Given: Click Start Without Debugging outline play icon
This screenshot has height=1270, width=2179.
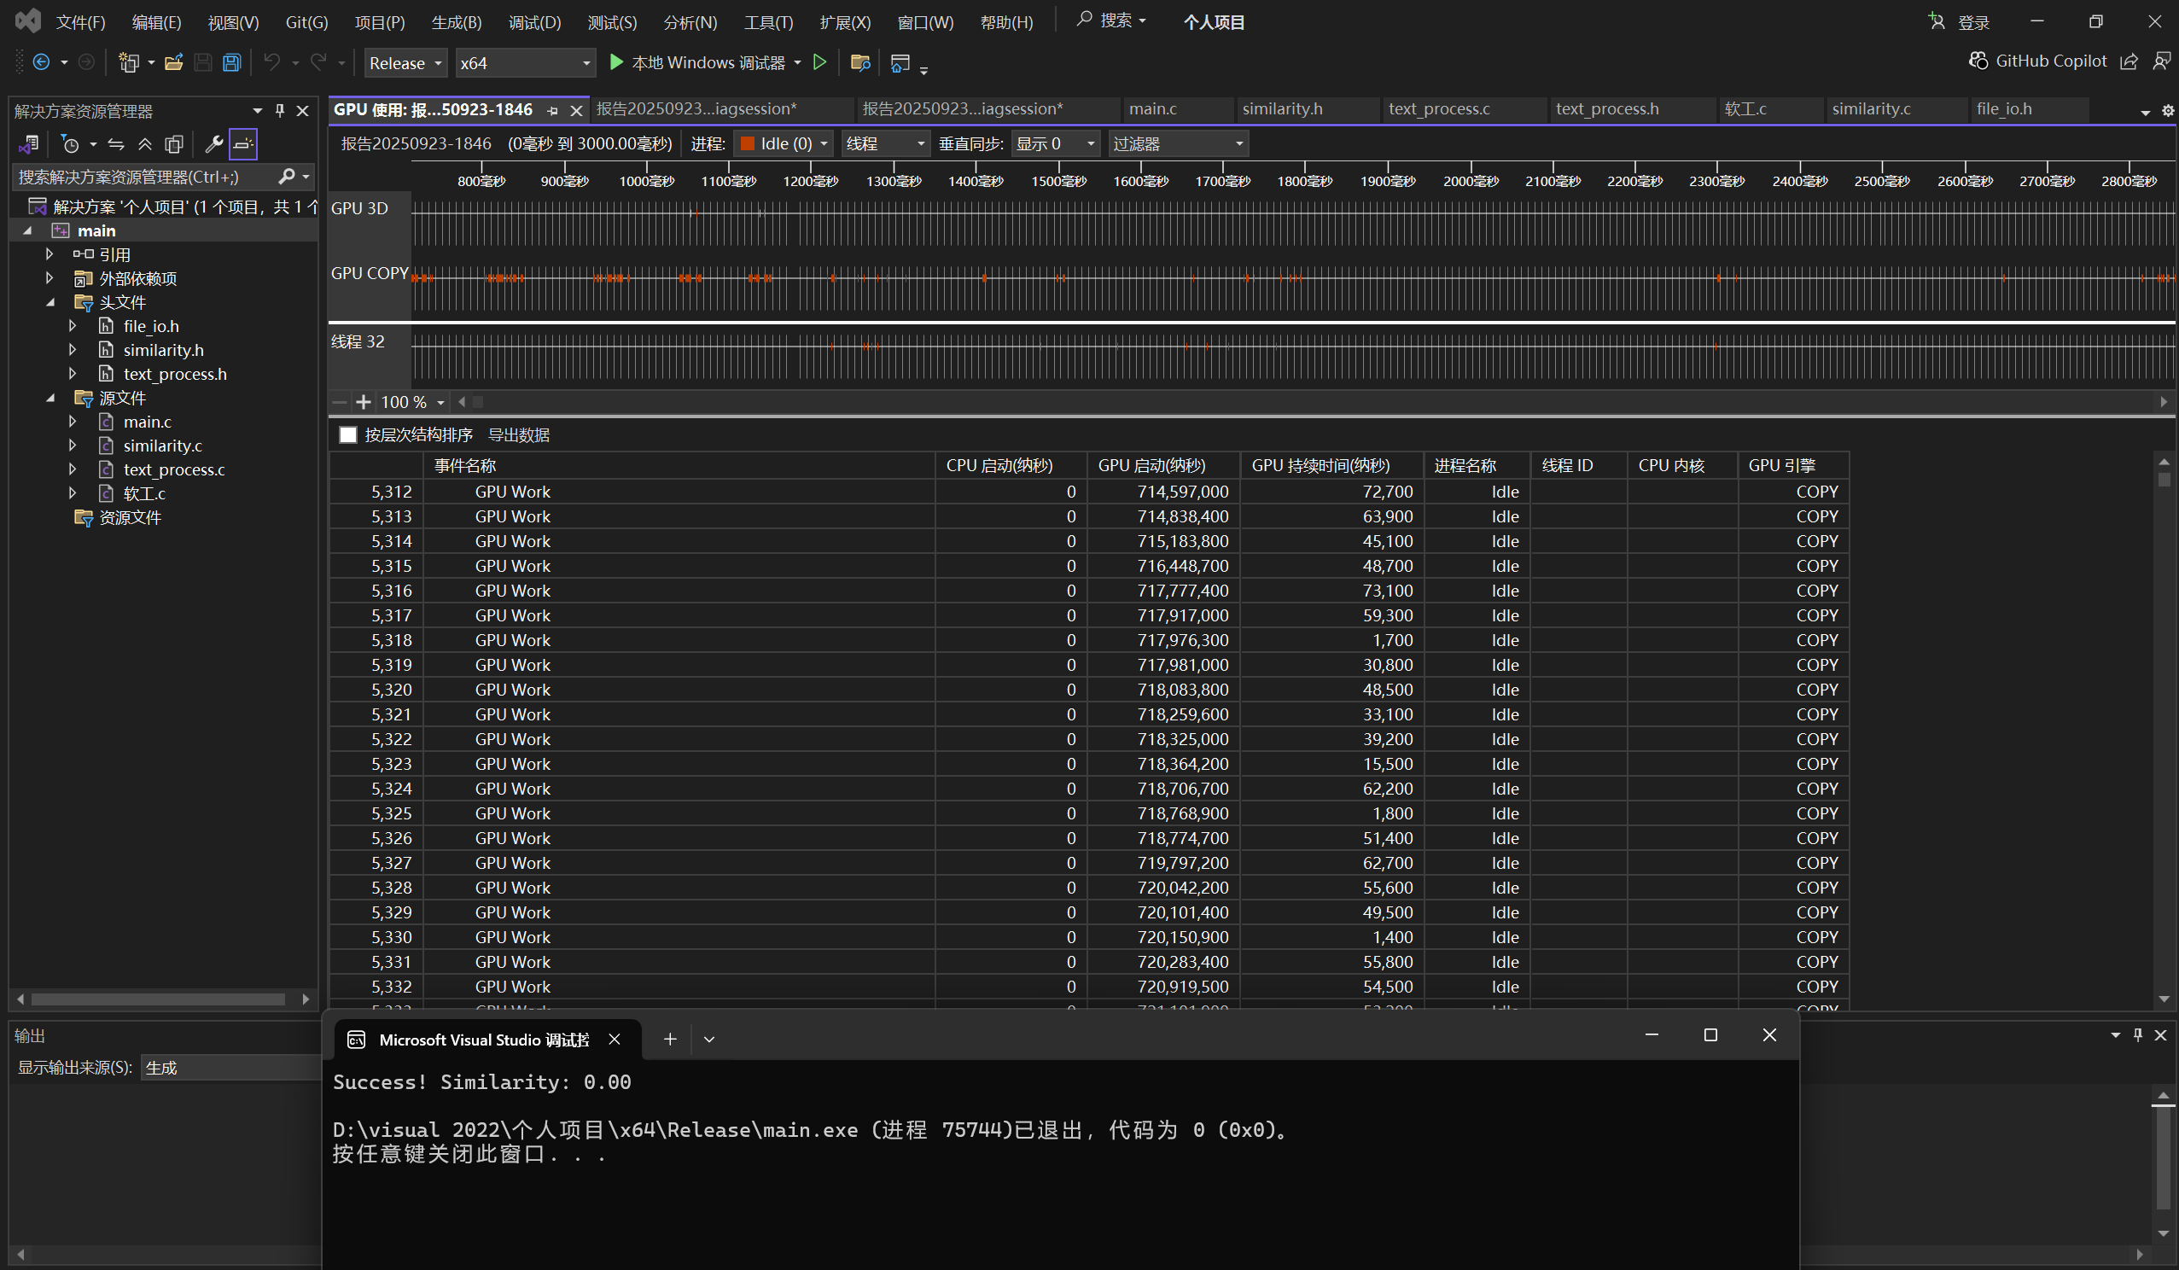Looking at the screenshot, I should coord(819,62).
